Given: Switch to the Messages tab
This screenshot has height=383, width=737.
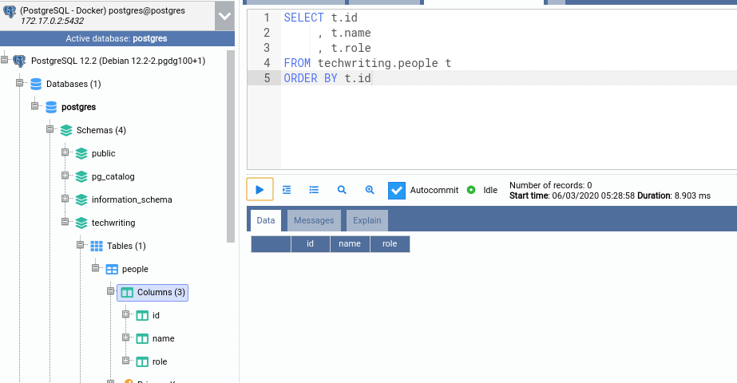Looking at the screenshot, I should click(314, 220).
